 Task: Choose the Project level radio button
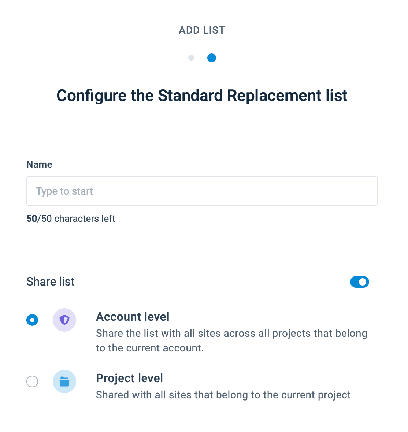tap(32, 381)
